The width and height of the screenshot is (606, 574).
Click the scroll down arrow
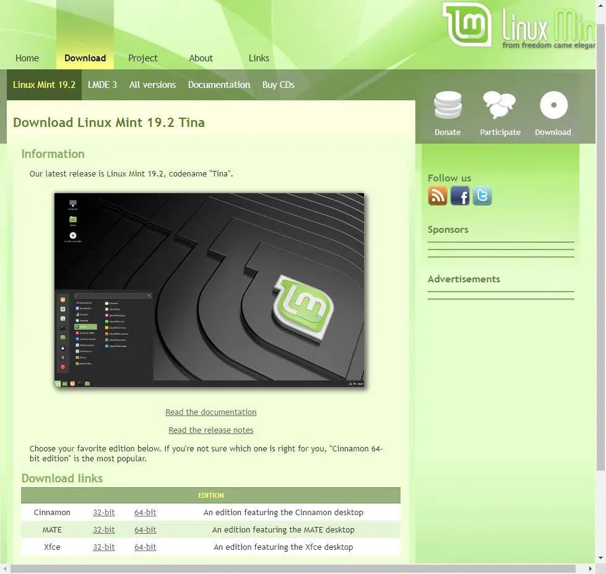point(600,558)
